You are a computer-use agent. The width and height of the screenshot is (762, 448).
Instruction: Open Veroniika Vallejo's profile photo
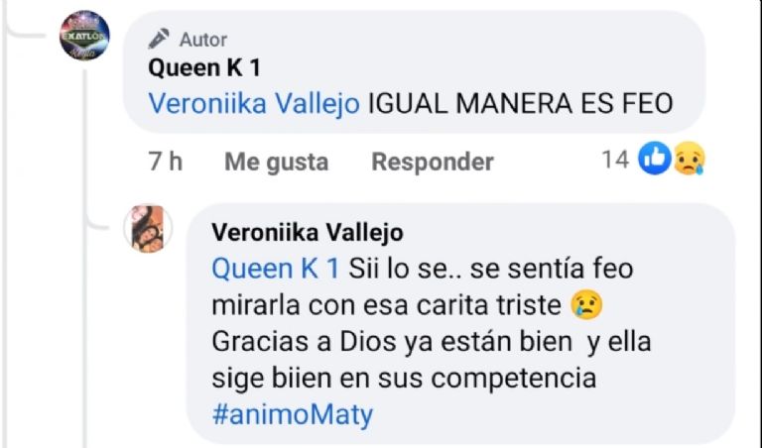[148, 228]
